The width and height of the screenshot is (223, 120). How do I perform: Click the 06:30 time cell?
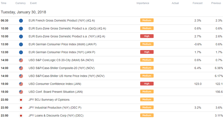(x=5, y=21)
